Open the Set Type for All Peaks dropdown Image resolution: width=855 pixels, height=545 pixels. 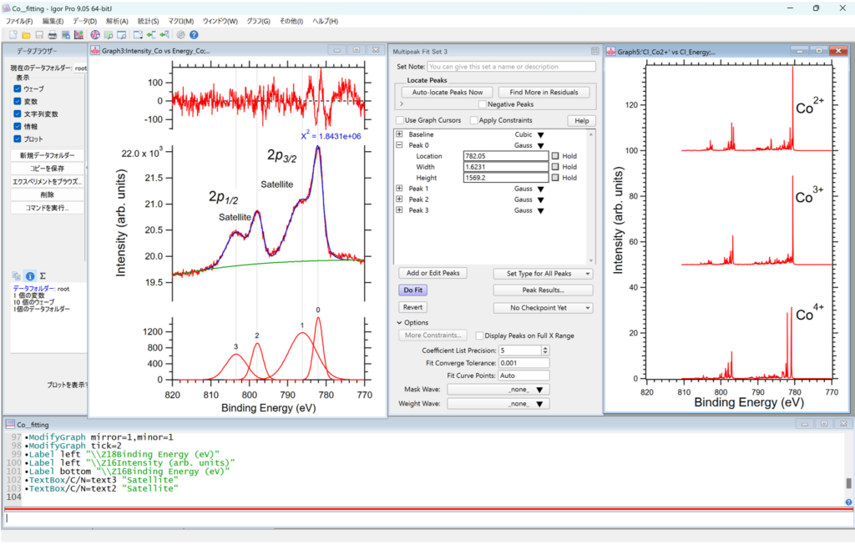[x=543, y=274]
